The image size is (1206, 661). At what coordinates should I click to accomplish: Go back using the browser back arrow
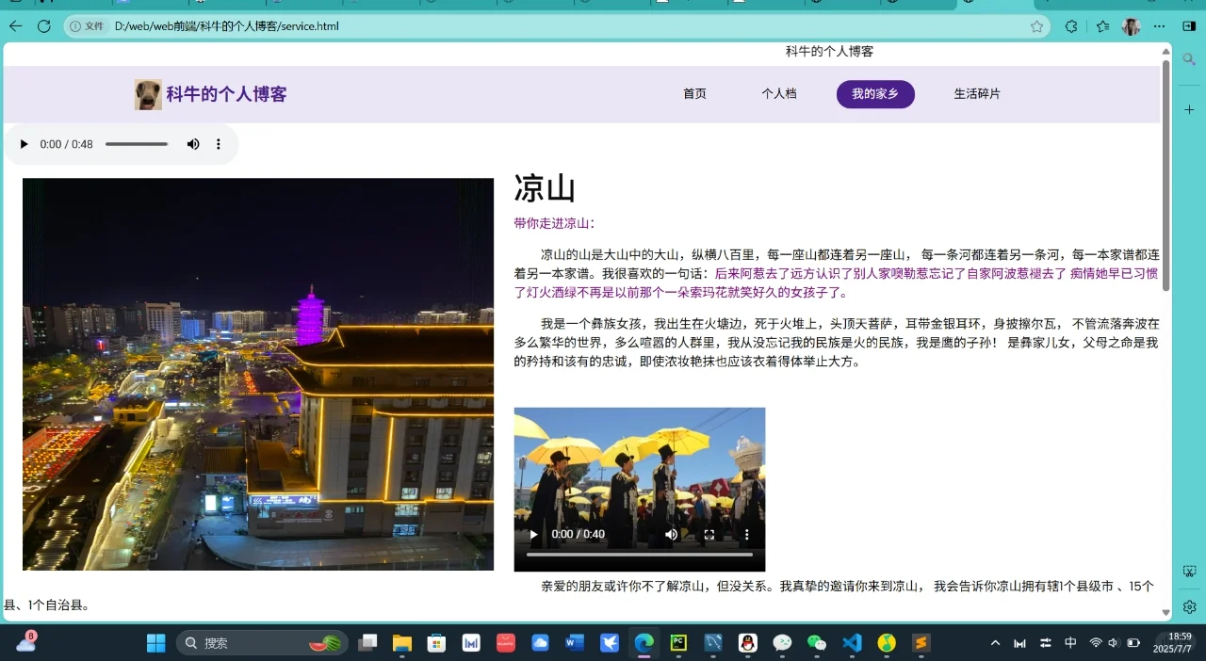coord(14,26)
